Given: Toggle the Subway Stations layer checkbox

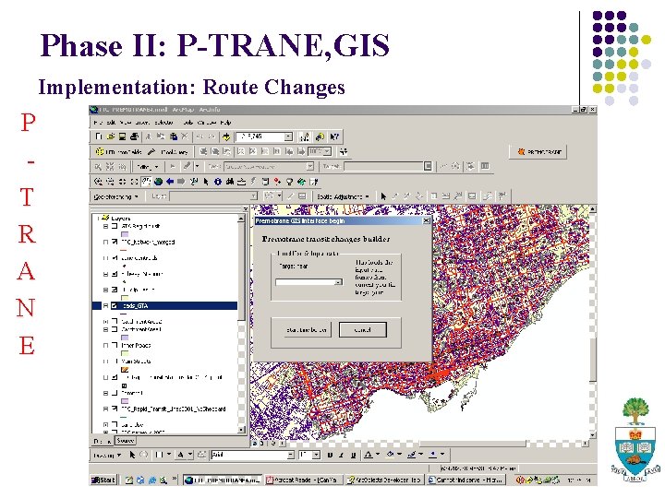Looking at the screenshot, I should (x=115, y=274).
